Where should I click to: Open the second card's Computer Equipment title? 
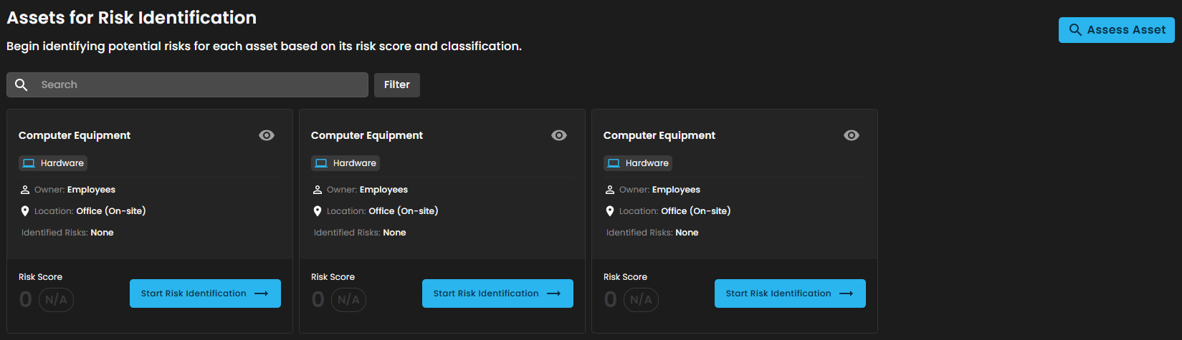tap(367, 135)
